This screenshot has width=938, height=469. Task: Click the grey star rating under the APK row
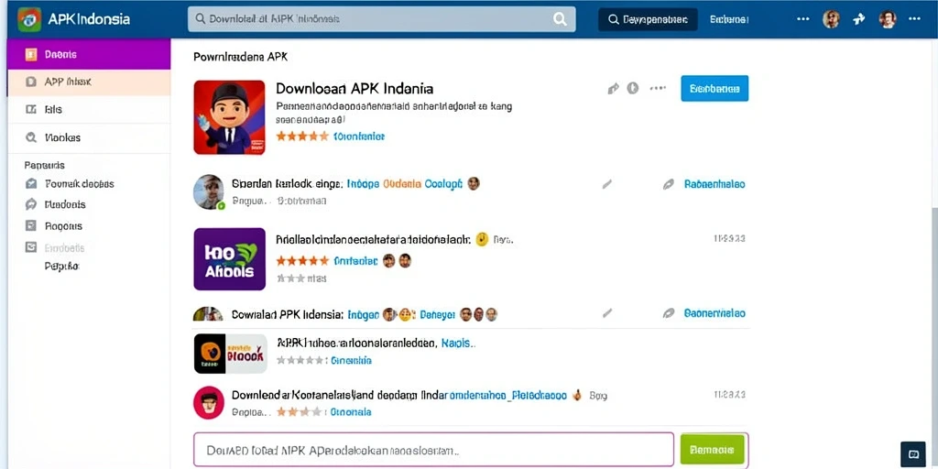[301, 361]
